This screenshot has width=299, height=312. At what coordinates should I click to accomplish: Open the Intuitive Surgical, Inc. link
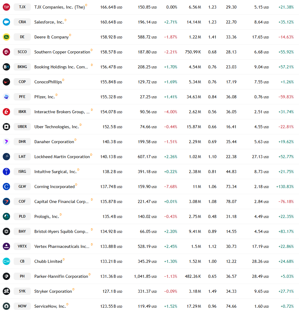[55, 172]
